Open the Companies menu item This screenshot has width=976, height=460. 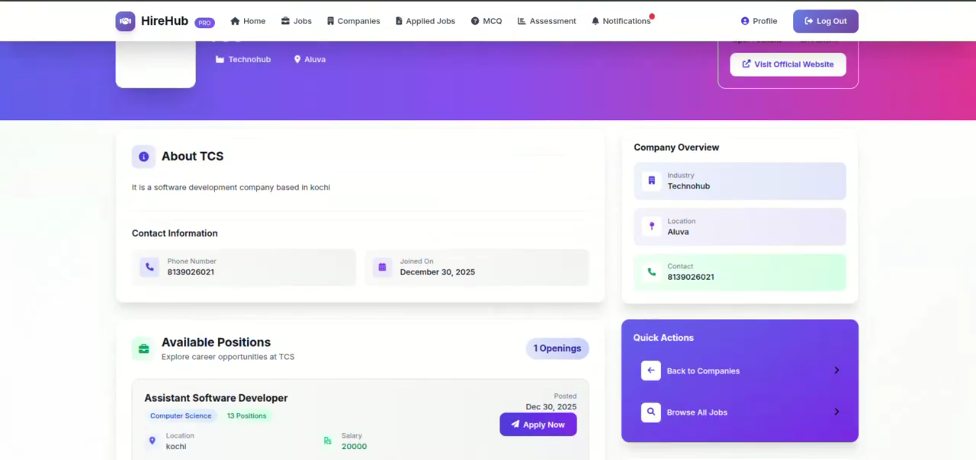tap(353, 21)
